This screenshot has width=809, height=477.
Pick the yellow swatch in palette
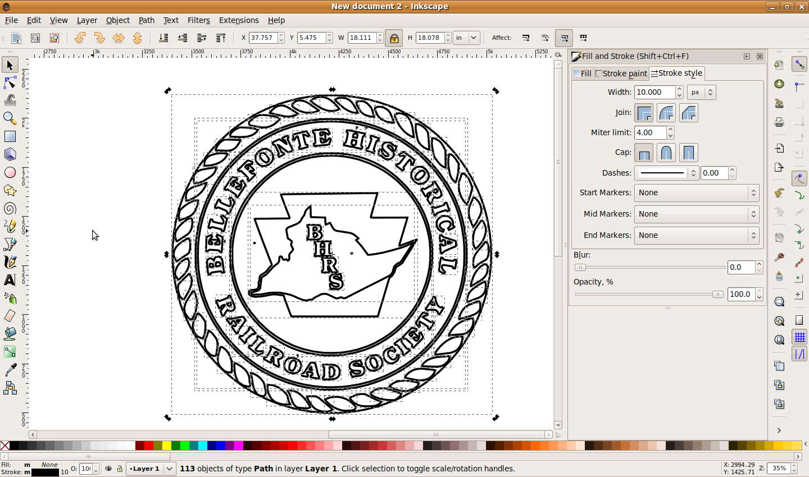pyautogui.click(x=167, y=446)
